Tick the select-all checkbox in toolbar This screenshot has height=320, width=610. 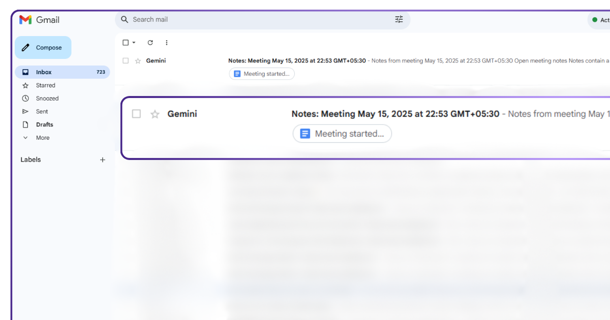click(126, 43)
